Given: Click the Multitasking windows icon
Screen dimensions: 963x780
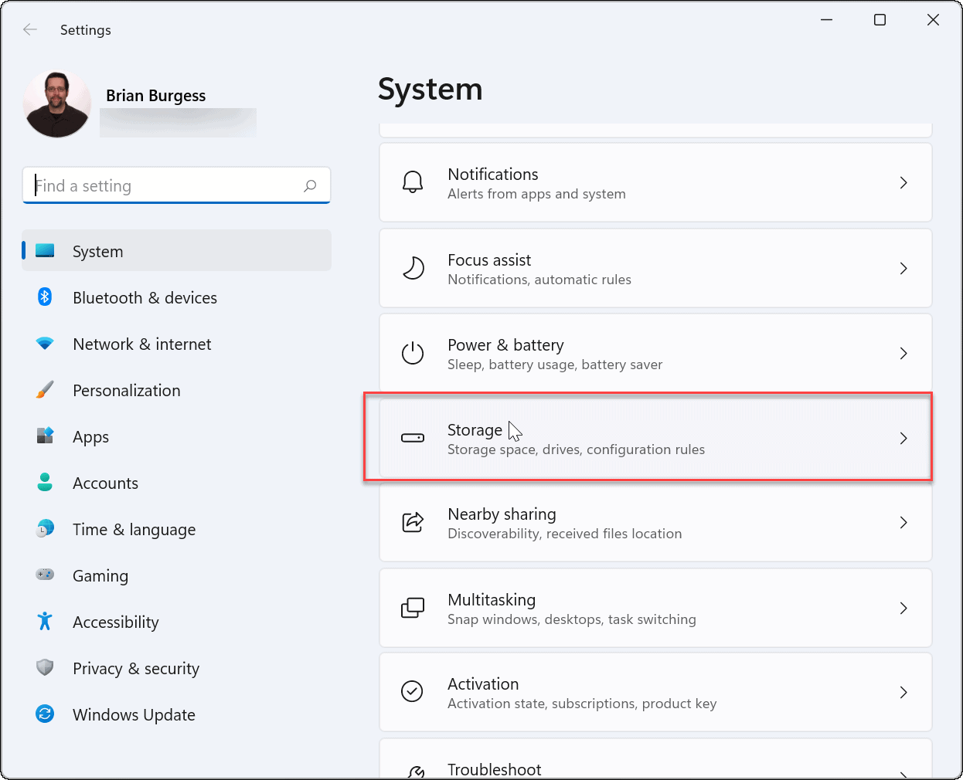Looking at the screenshot, I should click(413, 608).
